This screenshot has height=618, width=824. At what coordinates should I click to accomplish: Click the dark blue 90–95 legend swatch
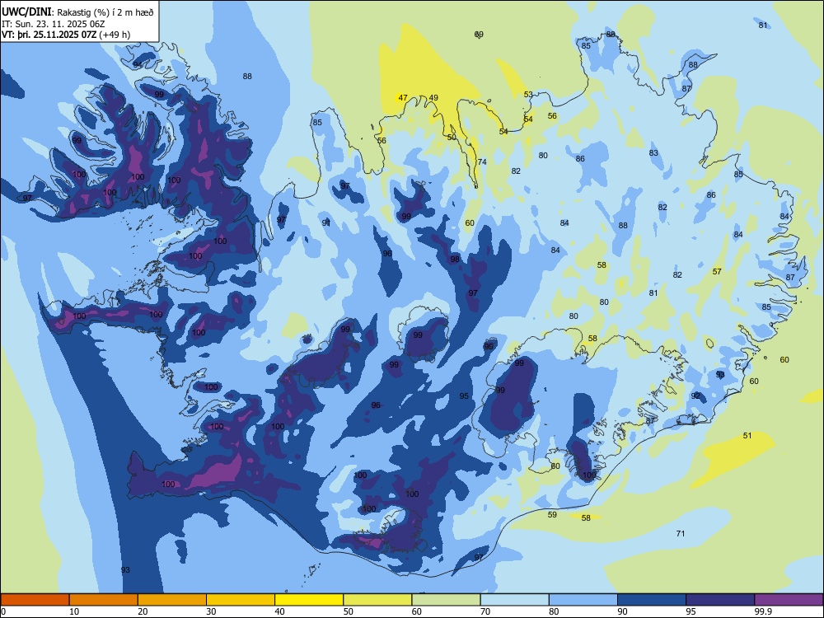pos(652,600)
